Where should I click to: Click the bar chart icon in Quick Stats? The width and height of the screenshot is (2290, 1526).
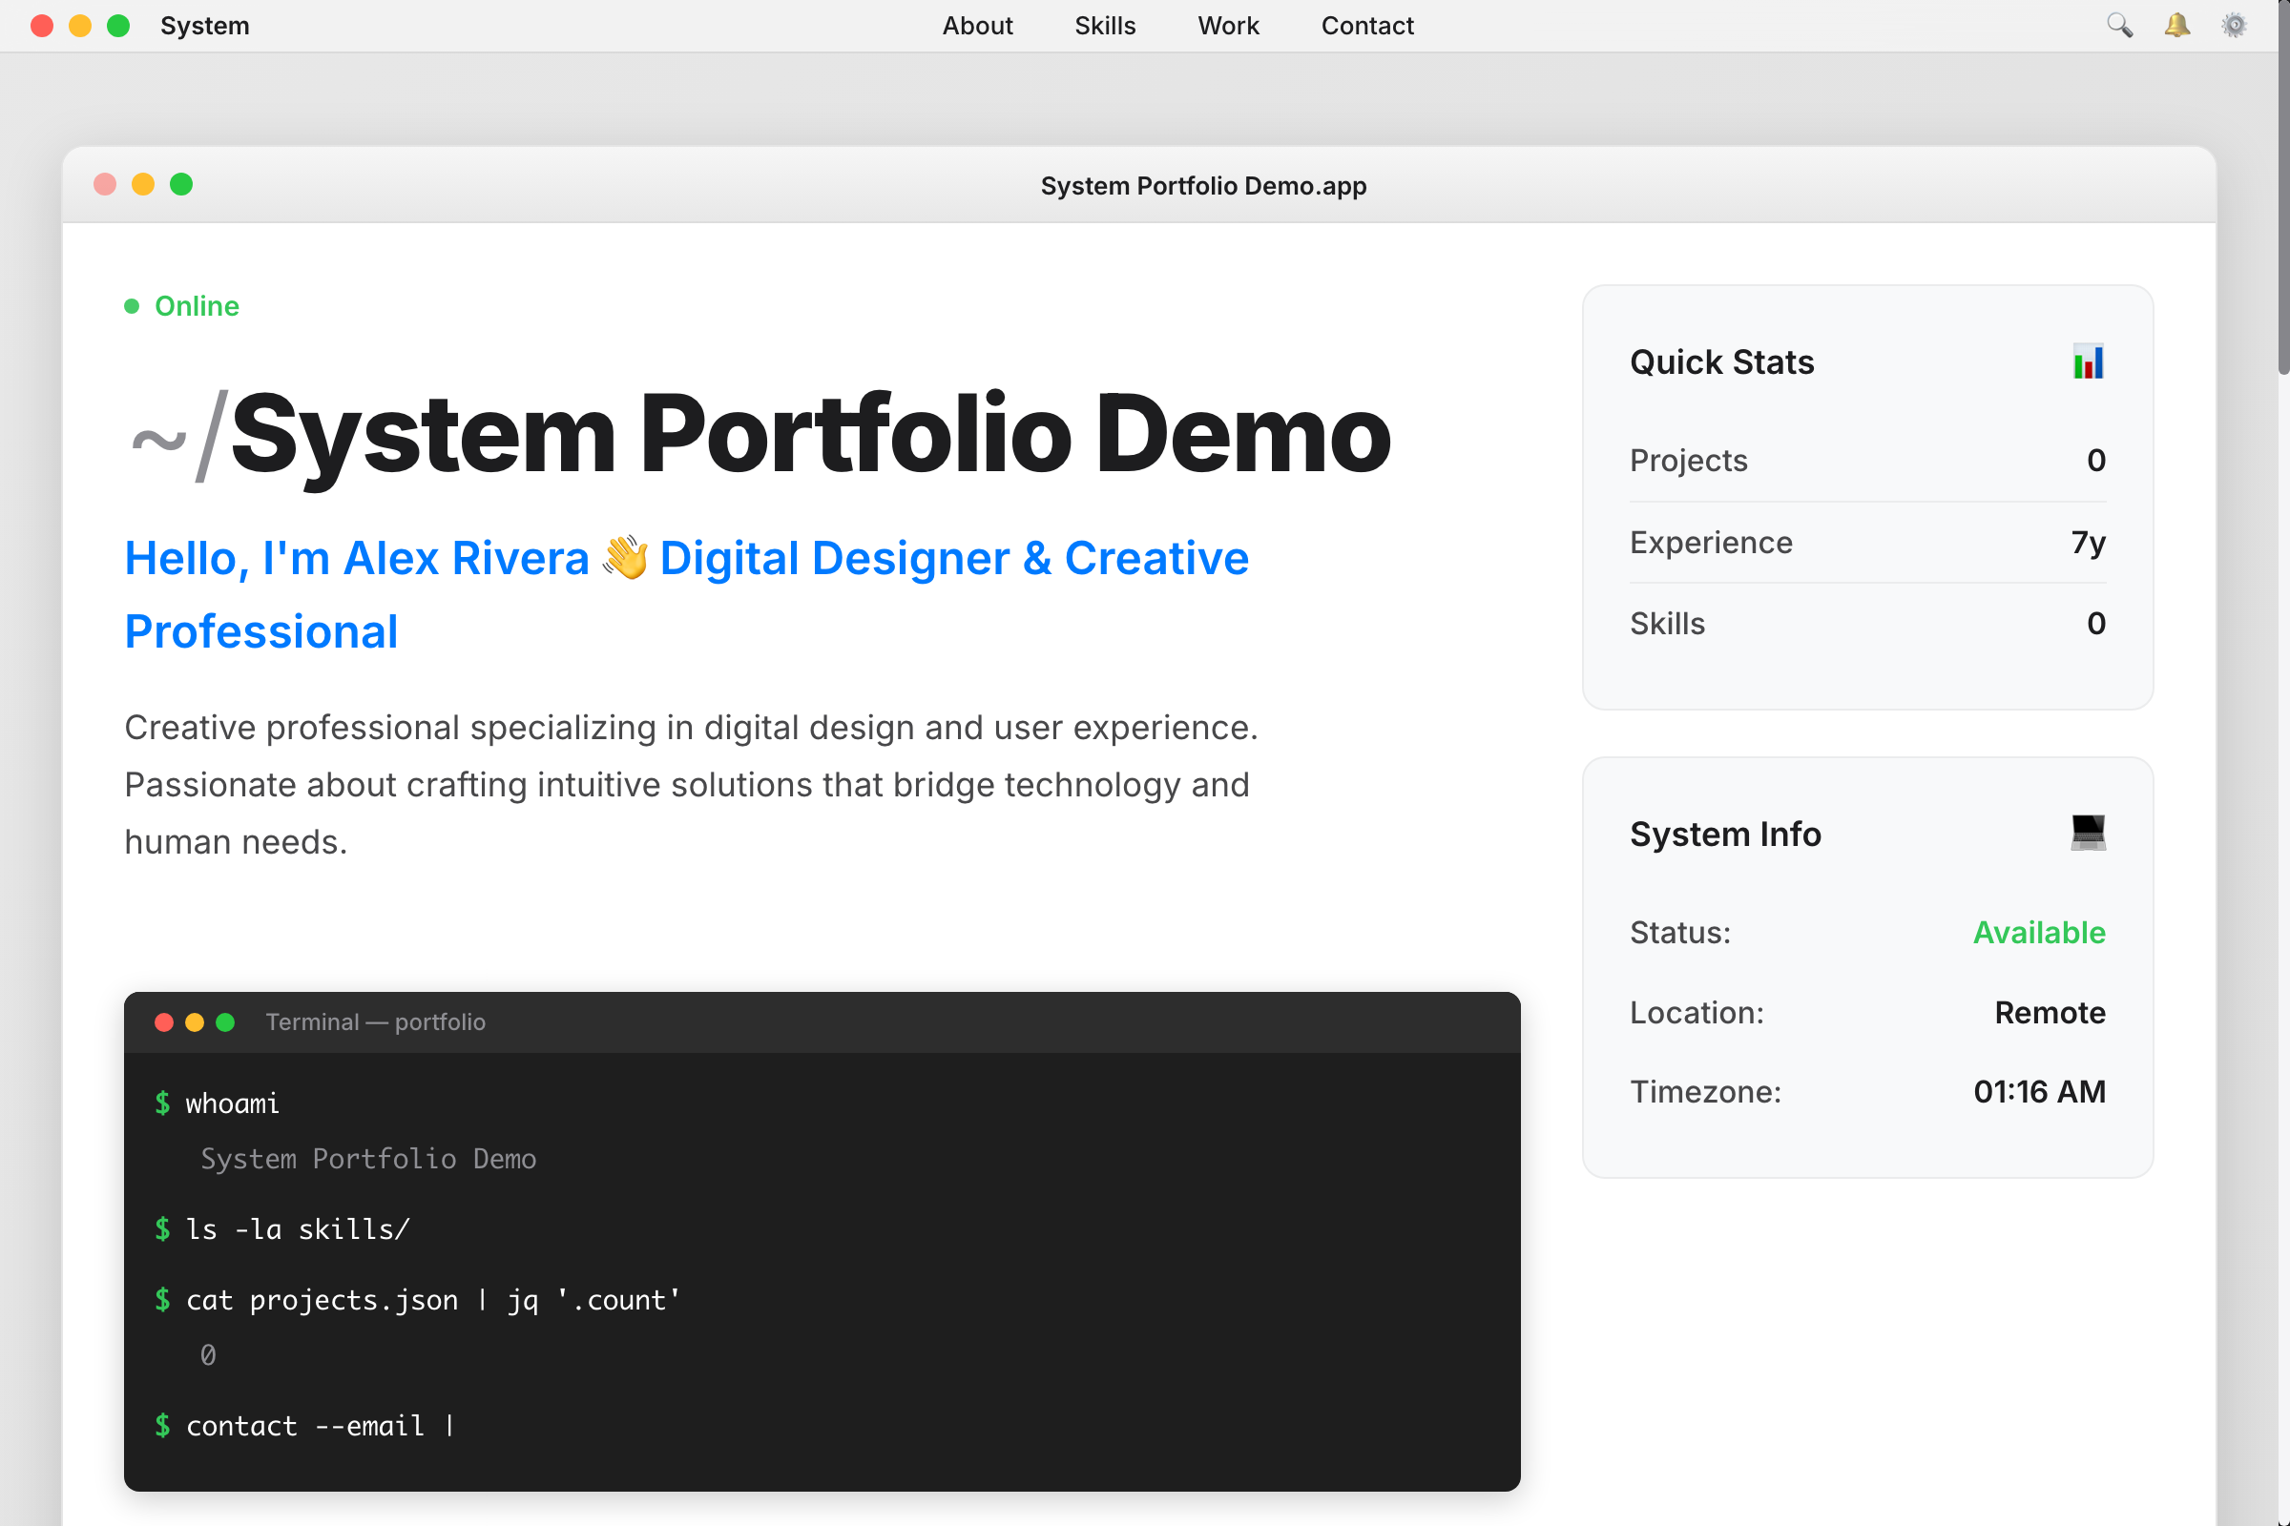point(2088,362)
